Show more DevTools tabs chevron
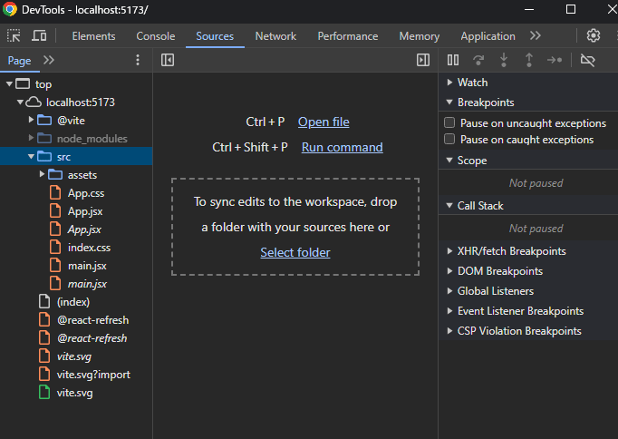The image size is (618, 439). point(536,36)
